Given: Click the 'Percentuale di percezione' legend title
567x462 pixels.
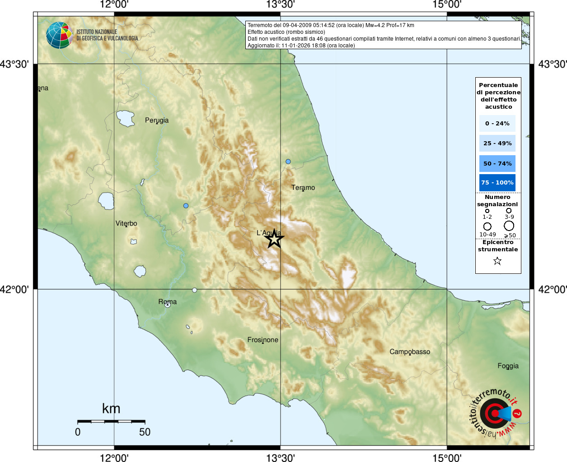Looking at the screenshot, I should [498, 96].
